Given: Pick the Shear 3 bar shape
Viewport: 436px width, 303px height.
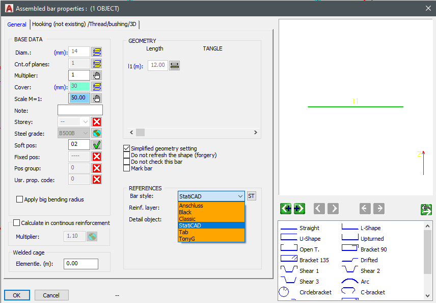Looking at the screenshot, I should [x=299, y=281].
